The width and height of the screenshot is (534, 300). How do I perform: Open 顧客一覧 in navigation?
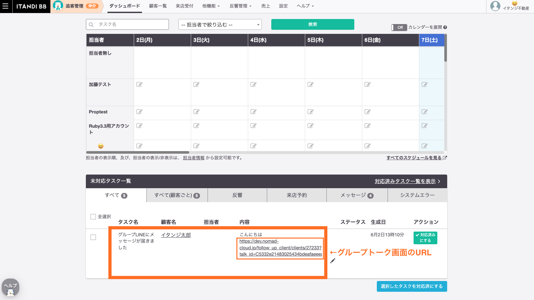158,6
